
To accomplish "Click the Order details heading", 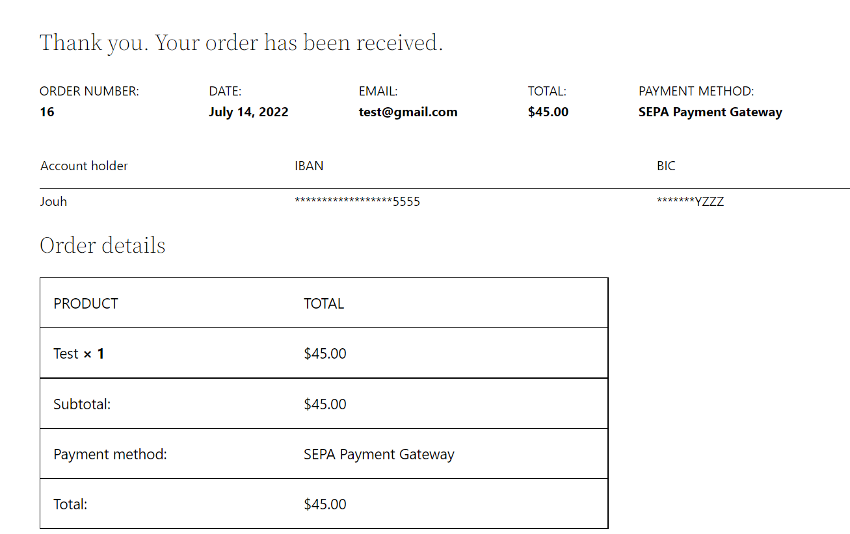I will tap(103, 246).
